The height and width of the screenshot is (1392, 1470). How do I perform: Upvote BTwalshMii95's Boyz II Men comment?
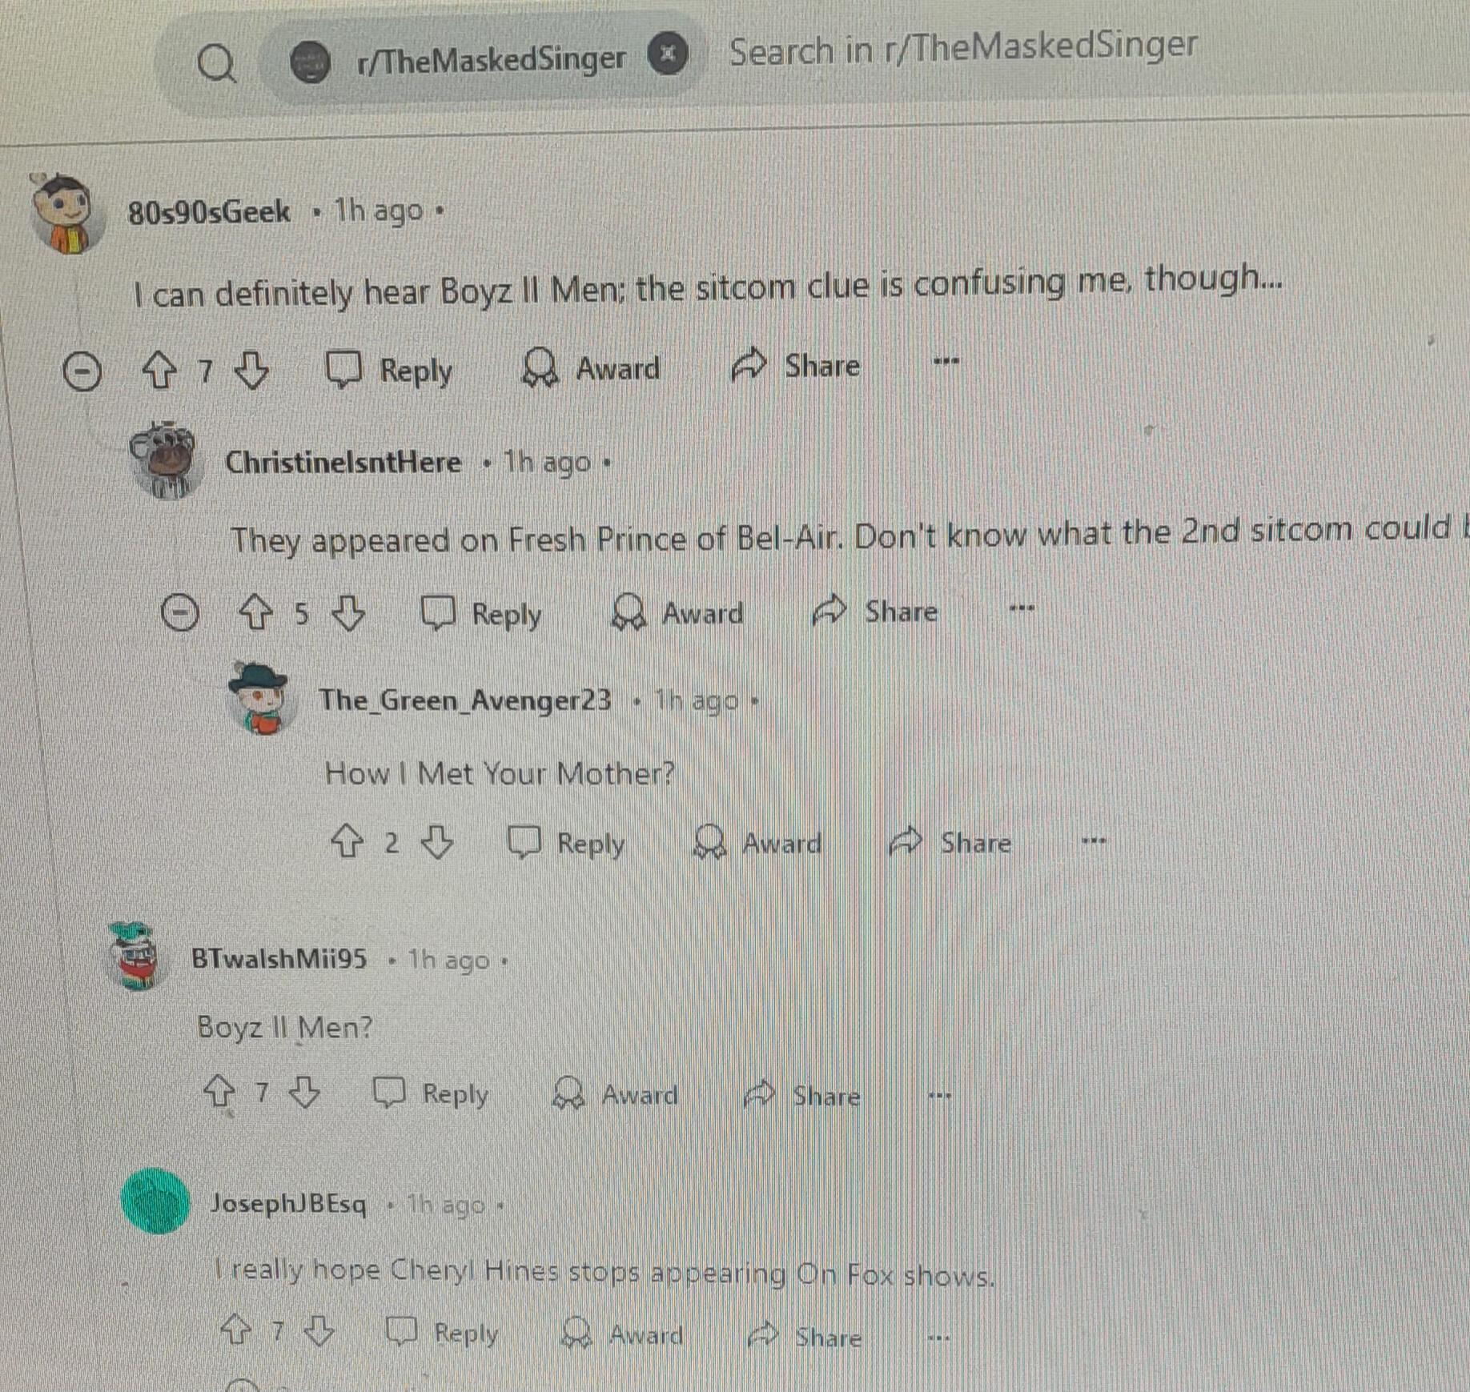(x=219, y=1091)
